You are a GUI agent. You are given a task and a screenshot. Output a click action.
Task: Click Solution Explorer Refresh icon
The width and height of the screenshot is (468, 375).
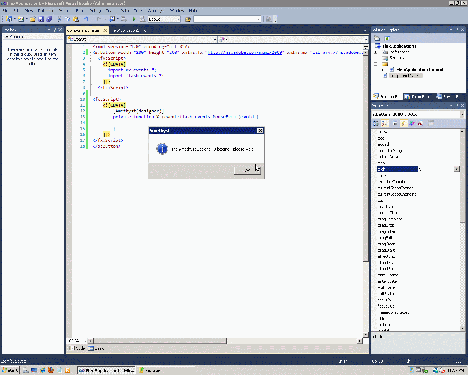click(387, 38)
